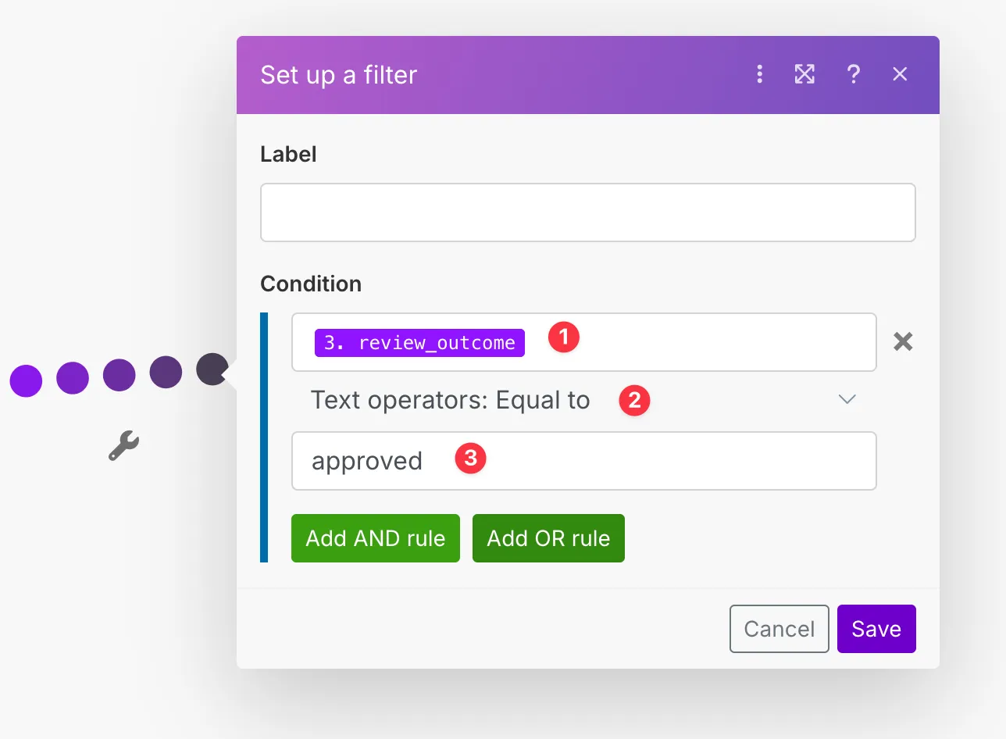Open the Text operators: Equal to dropdown

[x=583, y=400]
